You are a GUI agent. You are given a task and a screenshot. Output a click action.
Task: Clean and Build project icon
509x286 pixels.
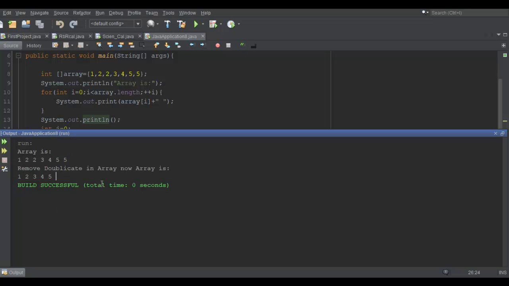click(x=181, y=24)
